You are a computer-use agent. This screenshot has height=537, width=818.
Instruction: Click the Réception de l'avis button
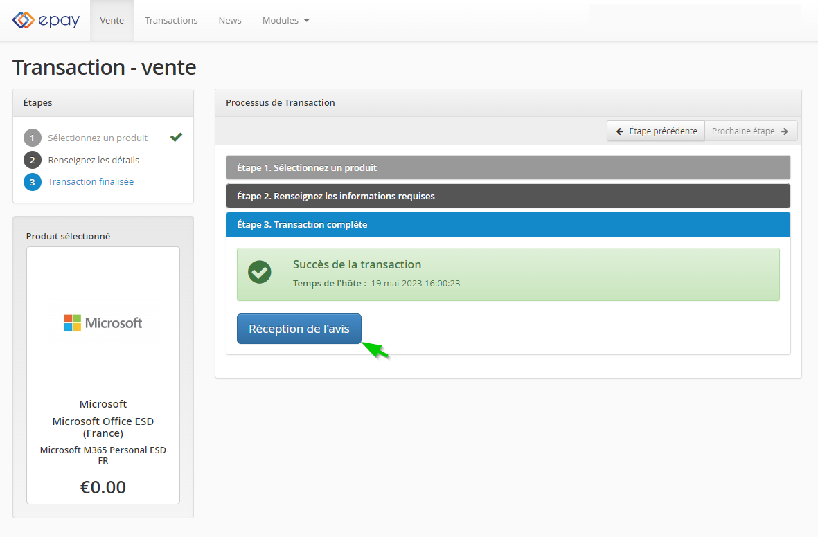[x=299, y=329]
